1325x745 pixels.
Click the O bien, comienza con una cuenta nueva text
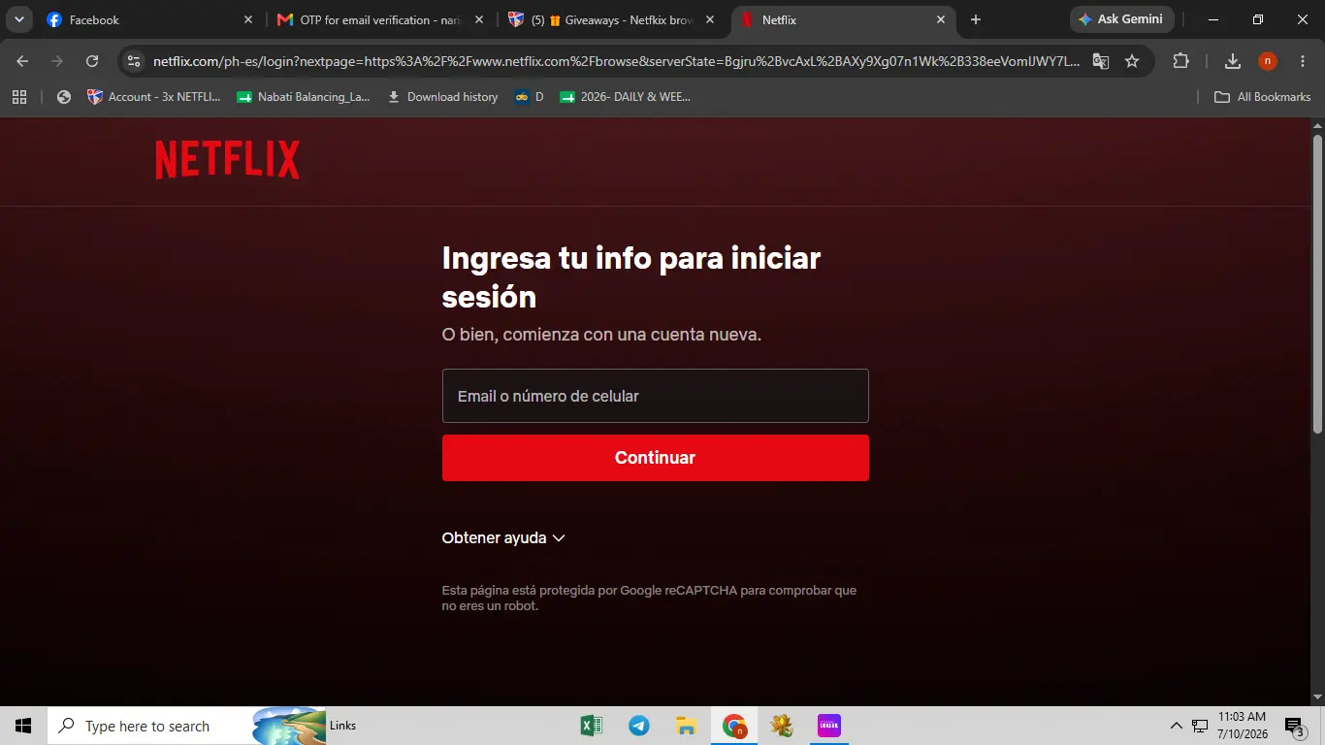pyautogui.click(x=601, y=335)
